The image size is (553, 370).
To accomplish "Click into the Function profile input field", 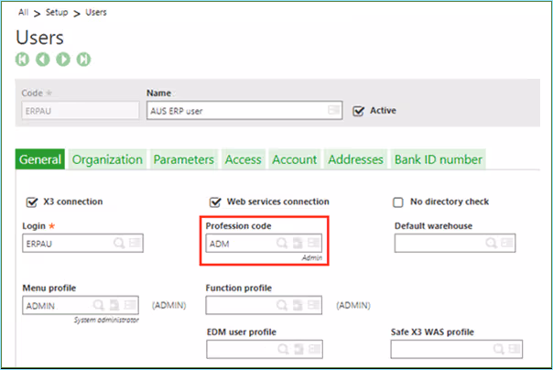I will pos(240,306).
